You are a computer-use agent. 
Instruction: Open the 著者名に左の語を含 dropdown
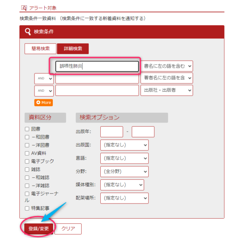167,78
